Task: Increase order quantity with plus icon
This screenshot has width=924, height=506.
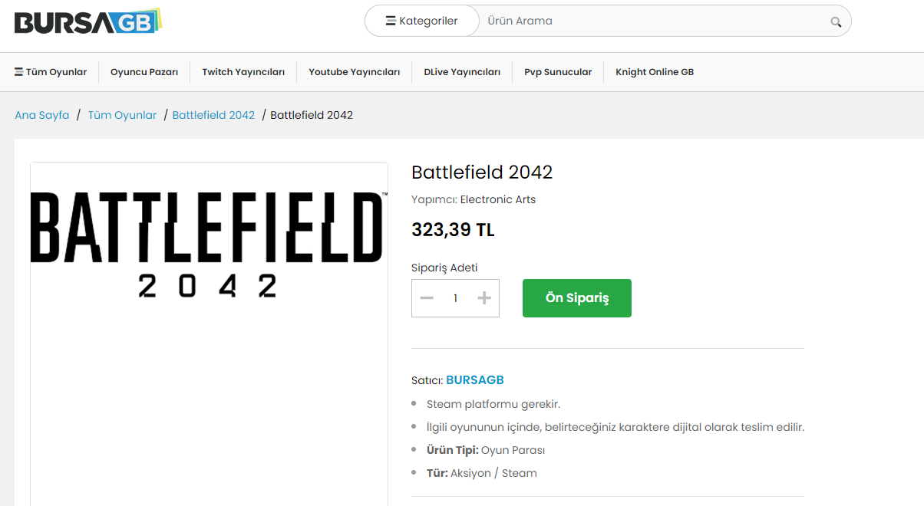Action: 484,298
